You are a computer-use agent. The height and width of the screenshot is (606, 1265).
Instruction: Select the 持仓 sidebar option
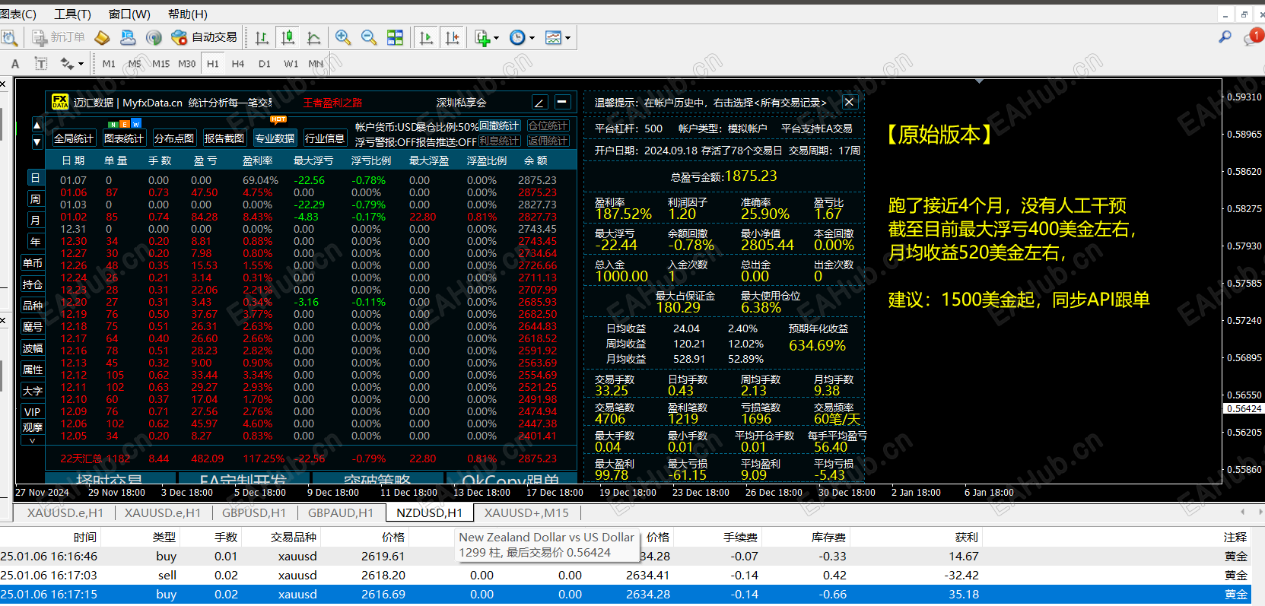pos(33,284)
